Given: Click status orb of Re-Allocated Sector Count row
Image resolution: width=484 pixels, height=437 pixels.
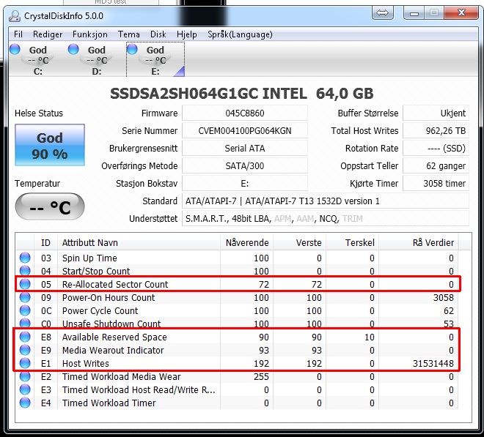Looking at the screenshot, I should (x=25, y=284).
